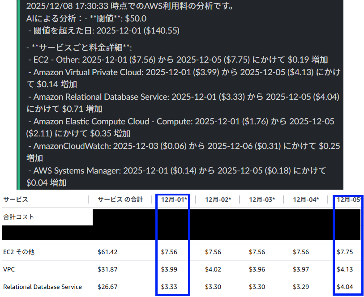The width and height of the screenshot is (364, 297).
Task: Click the 合計コスト row label
Action: point(18,217)
